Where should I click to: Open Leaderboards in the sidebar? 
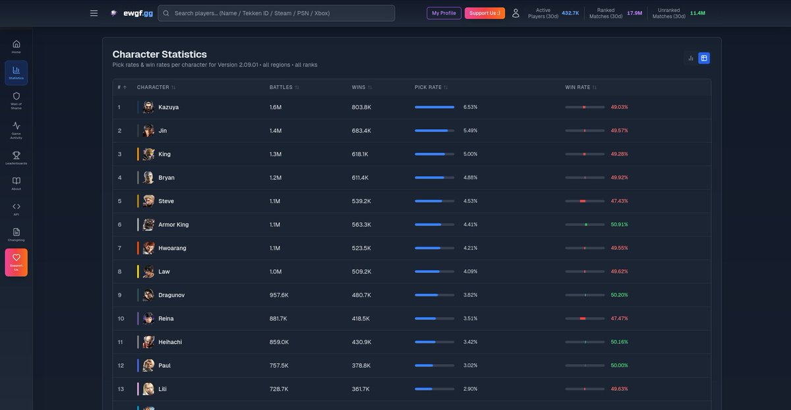click(x=16, y=158)
